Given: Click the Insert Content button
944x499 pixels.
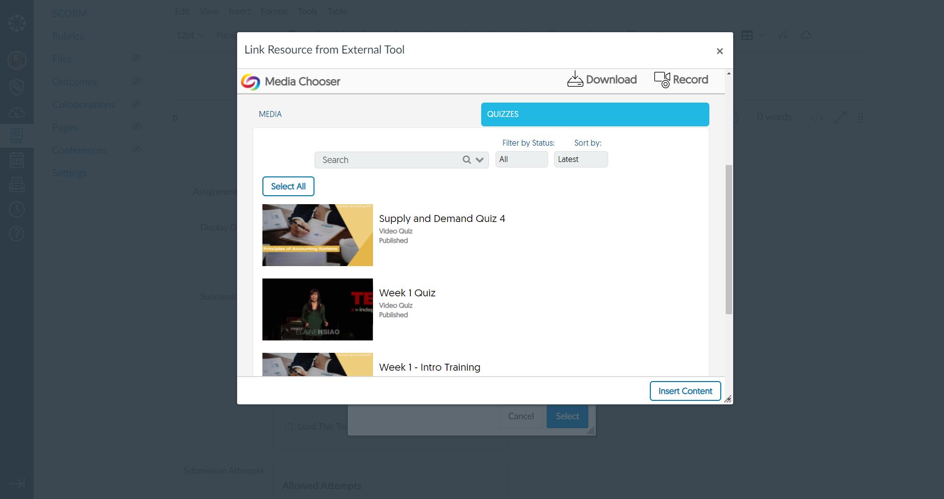Looking at the screenshot, I should click(x=685, y=391).
